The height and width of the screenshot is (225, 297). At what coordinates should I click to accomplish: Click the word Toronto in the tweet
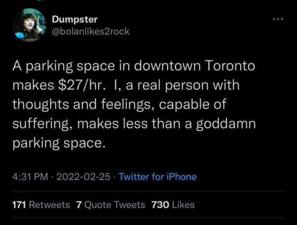click(231, 66)
